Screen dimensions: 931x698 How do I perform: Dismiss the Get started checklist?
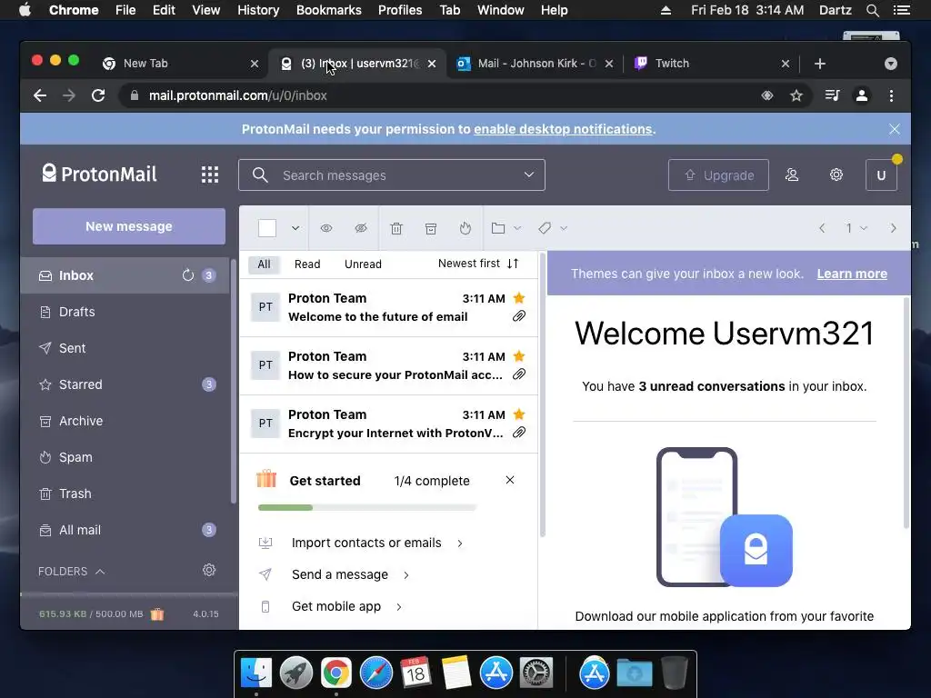509,480
